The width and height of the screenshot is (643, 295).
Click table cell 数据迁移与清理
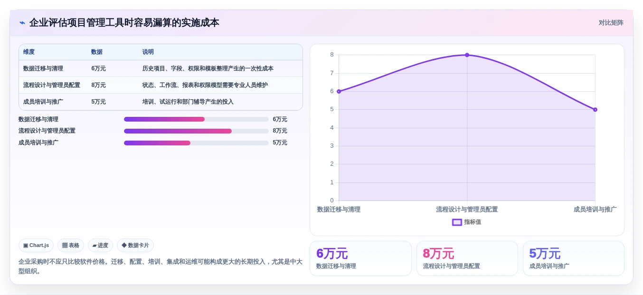43,68
